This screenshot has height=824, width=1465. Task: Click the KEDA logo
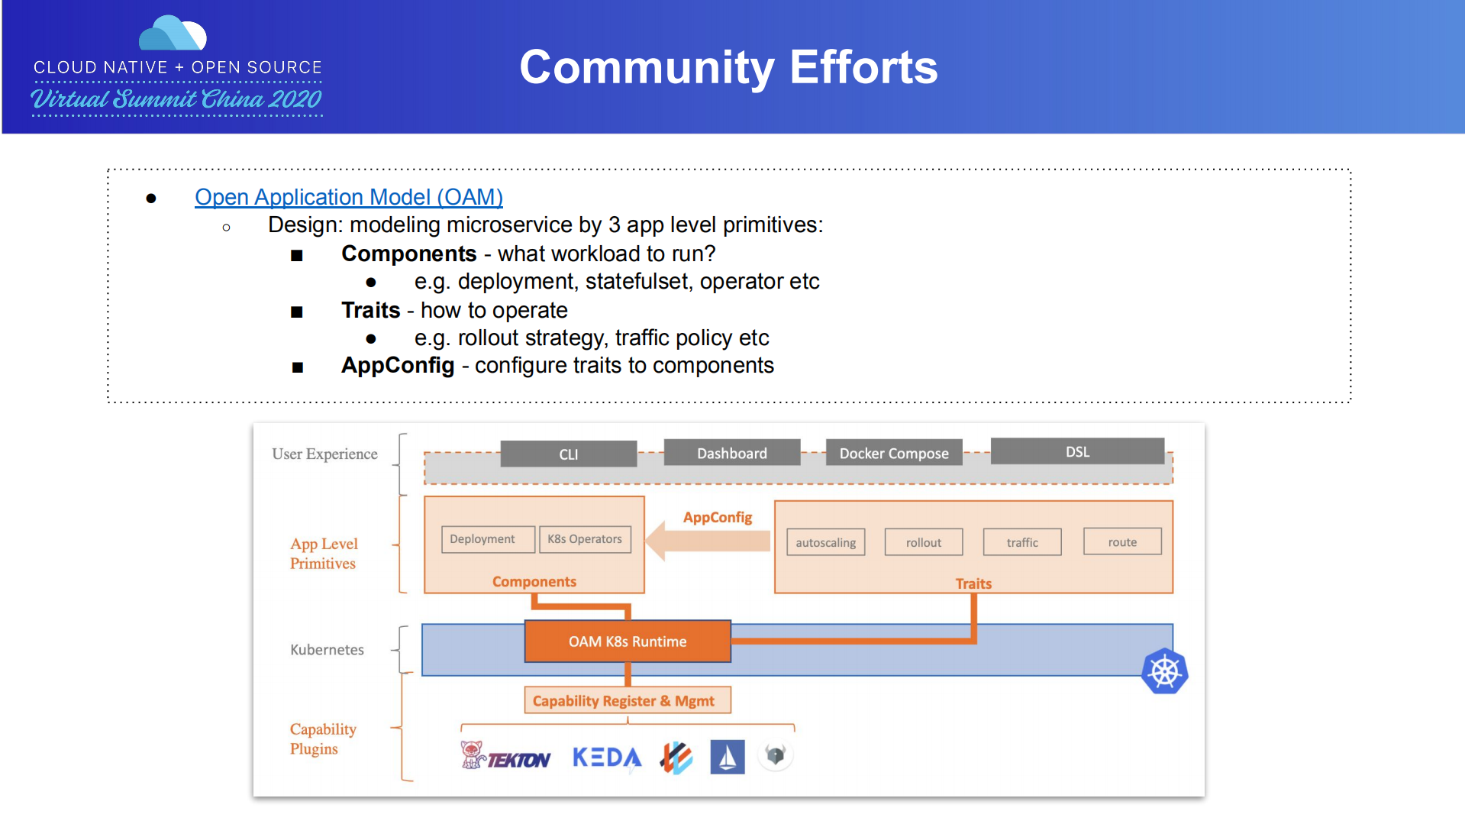tap(607, 758)
